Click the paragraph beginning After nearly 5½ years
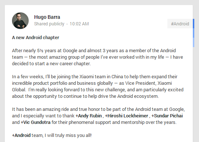 click(x=97, y=57)
